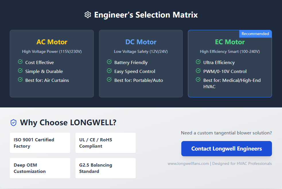282x189 pixels.
Task: Click the shield icon beside Why Choose LONGWELL
Action: click(x=13, y=122)
